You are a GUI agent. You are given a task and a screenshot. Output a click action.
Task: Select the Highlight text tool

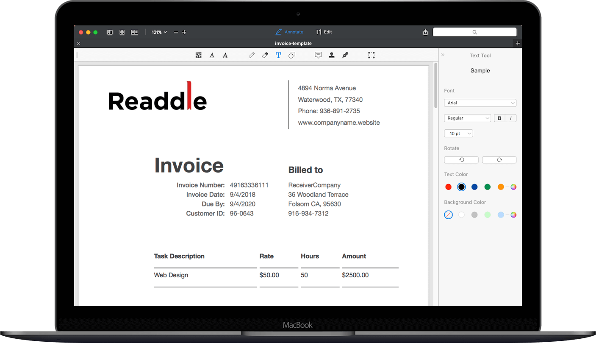pos(198,55)
